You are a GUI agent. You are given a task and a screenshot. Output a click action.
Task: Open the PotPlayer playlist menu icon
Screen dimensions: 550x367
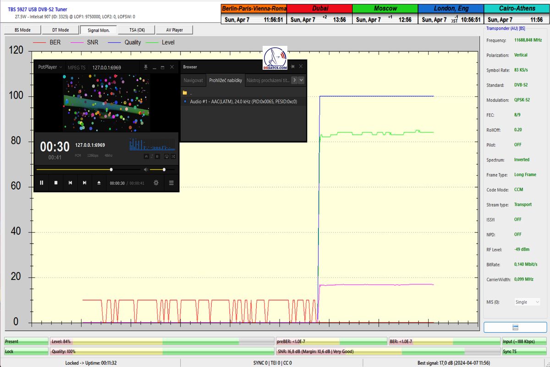tap(171, 183)
